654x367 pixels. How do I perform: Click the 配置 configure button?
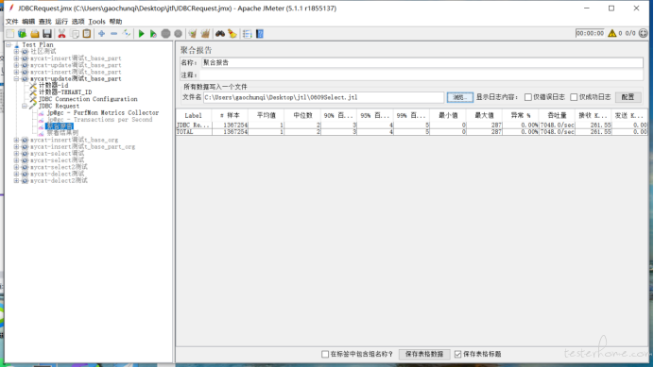(628, 97)
